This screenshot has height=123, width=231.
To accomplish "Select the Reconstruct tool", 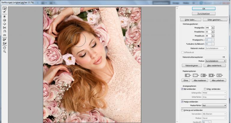I will (x=4, y=12).
